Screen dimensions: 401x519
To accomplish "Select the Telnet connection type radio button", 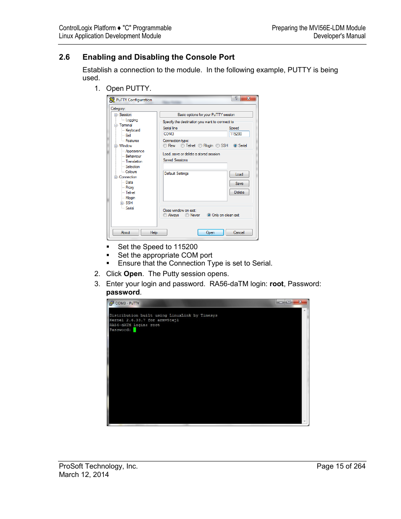I will tap(183, 146).
